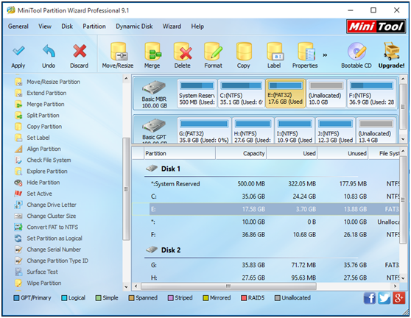Open Google Plus social icon
Image resolution: width=411 pixels, height=318 pixels.
(399, 298)
